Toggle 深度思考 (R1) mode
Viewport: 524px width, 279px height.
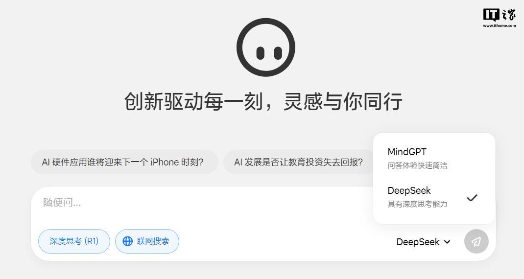coord(74,241)
